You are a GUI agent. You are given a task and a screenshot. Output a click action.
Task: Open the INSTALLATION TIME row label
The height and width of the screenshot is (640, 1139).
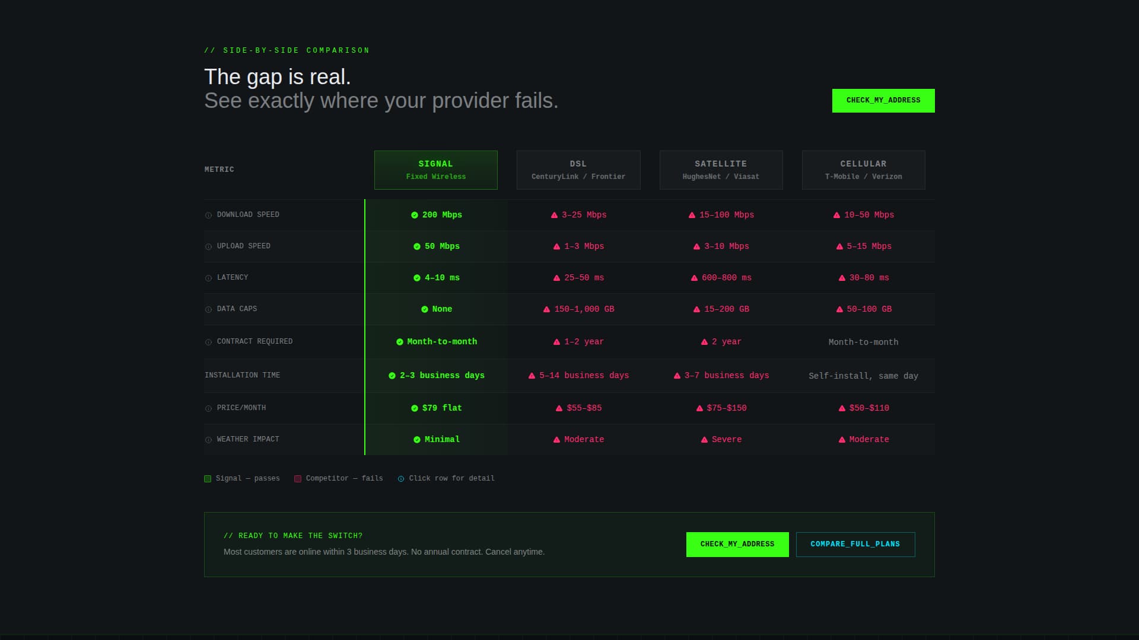pos(242,375)
